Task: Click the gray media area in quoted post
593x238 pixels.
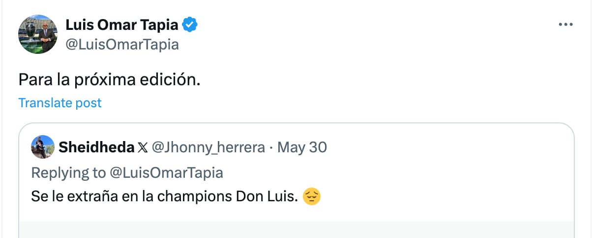Action: click(296, 229)
